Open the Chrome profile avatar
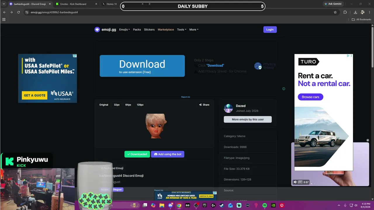 click(x=363, y=12)
